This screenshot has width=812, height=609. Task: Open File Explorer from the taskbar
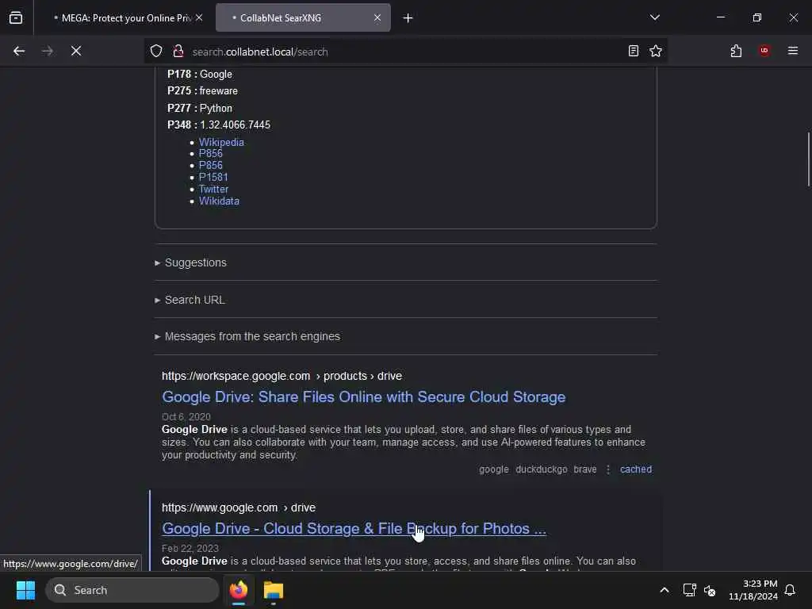click(273, 590)
